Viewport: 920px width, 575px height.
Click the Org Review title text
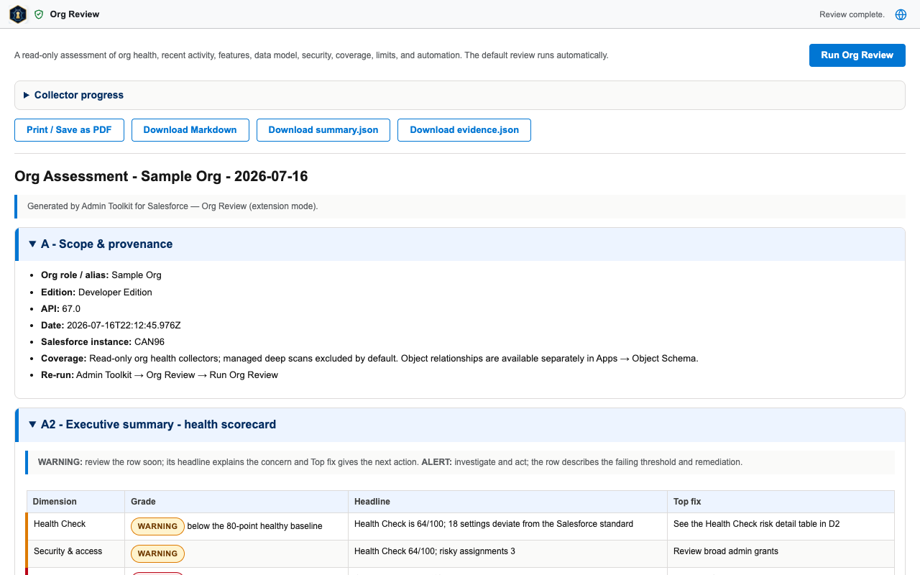75,14
